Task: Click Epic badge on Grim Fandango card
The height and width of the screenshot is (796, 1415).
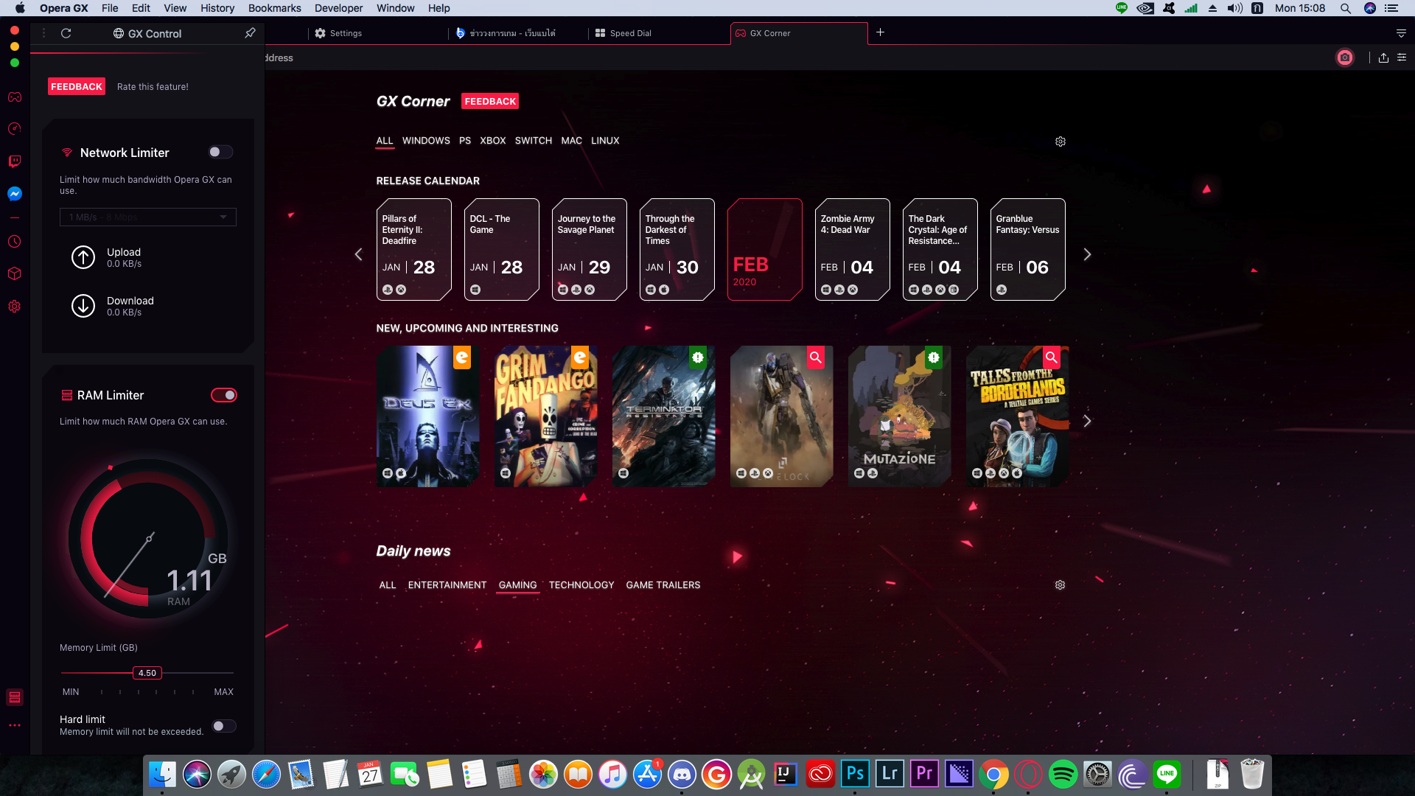Action: tap(580, 357)
